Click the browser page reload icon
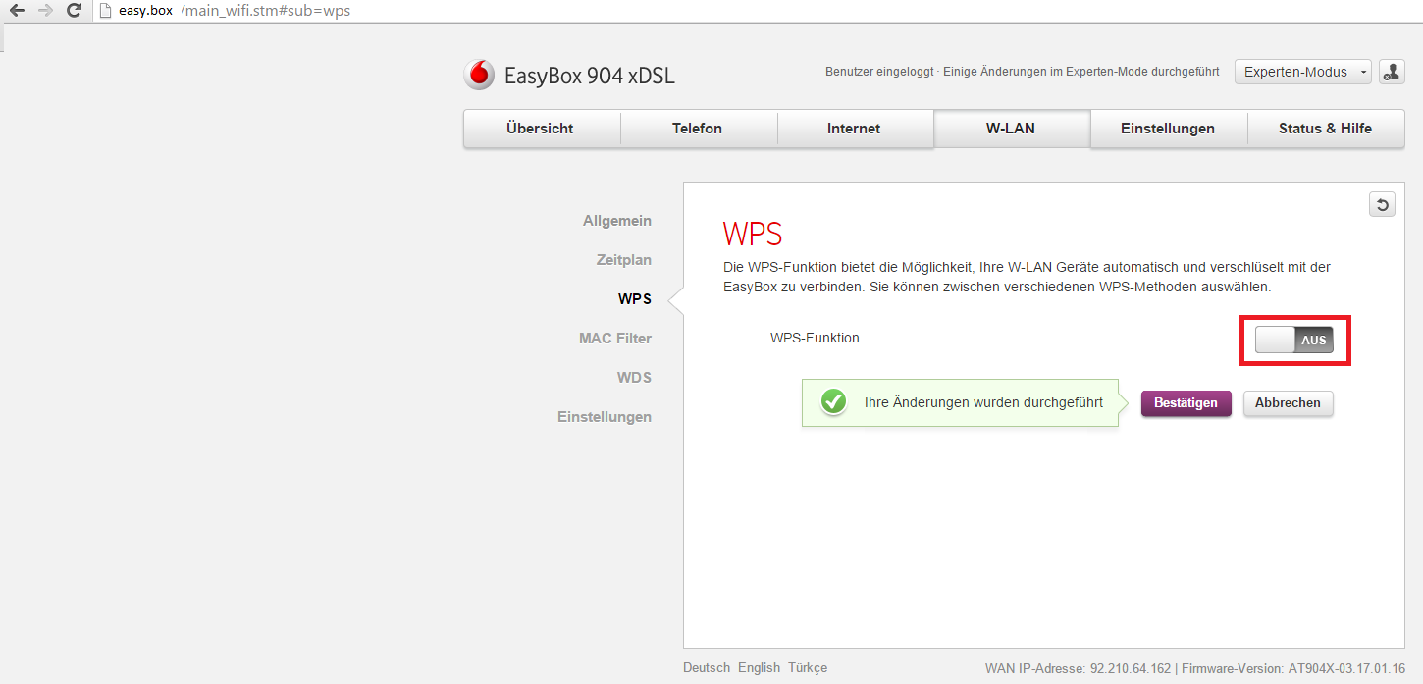Viewport: 1423px width, 684px height. (x=74, y=11)
